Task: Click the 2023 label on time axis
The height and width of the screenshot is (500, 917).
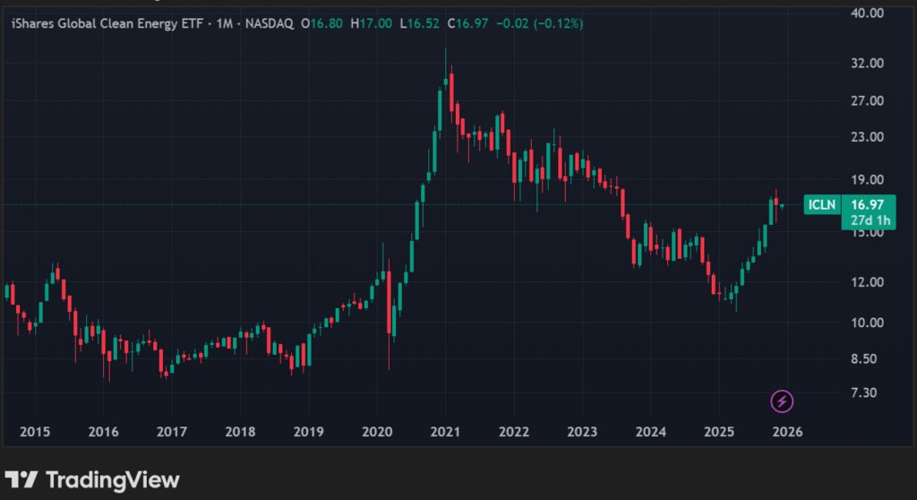Action: coord(582,432)
